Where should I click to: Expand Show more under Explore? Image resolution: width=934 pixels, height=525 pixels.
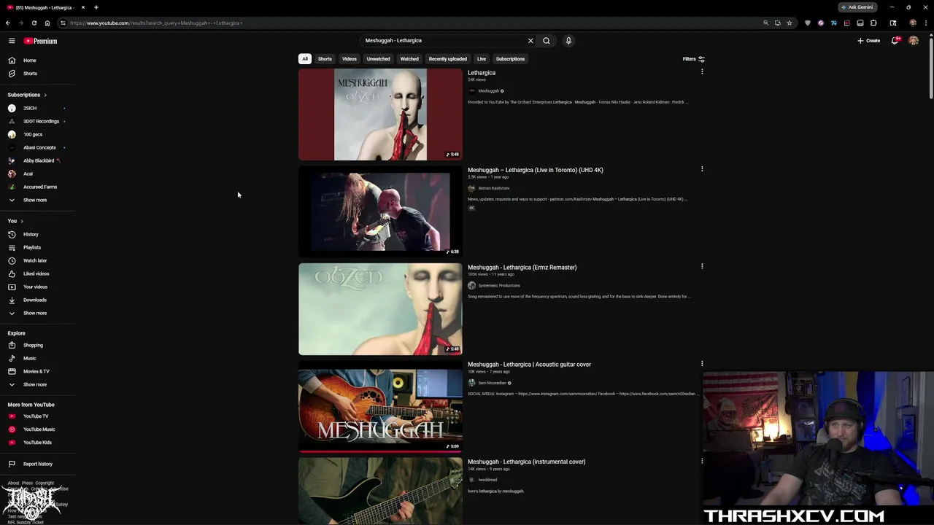coord(34,384)
